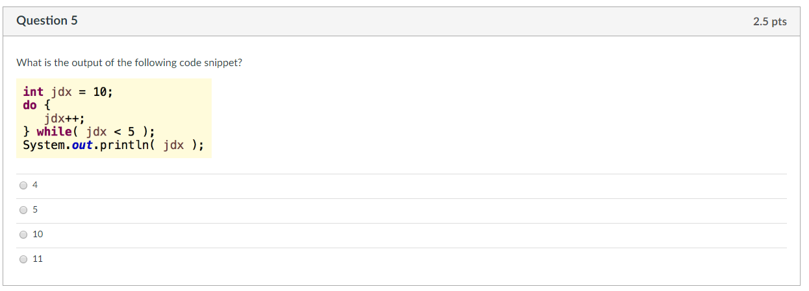
Task: Choose the radio button next to 5
Action: [23, 210]
